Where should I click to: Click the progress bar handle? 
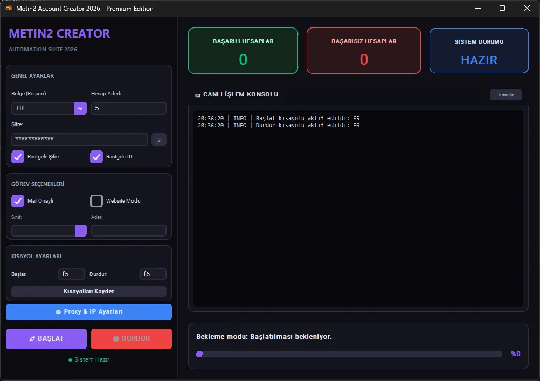click(199, 354)
